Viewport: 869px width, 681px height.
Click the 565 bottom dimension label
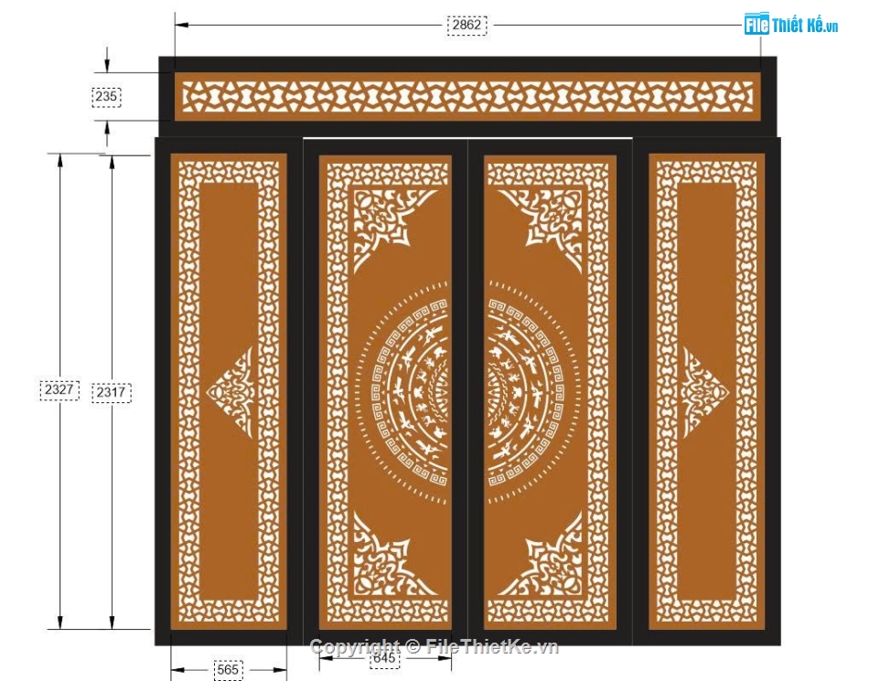click(228, 670)
